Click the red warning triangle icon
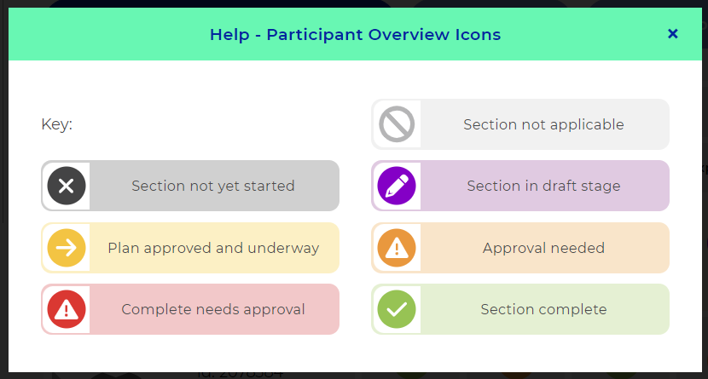Screen dimensions: 708x379 [x=67, y=309]
